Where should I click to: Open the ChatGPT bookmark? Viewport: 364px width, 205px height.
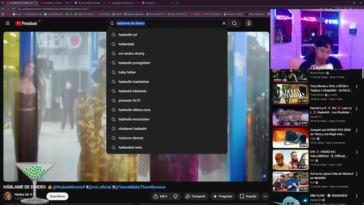point(117,14)
